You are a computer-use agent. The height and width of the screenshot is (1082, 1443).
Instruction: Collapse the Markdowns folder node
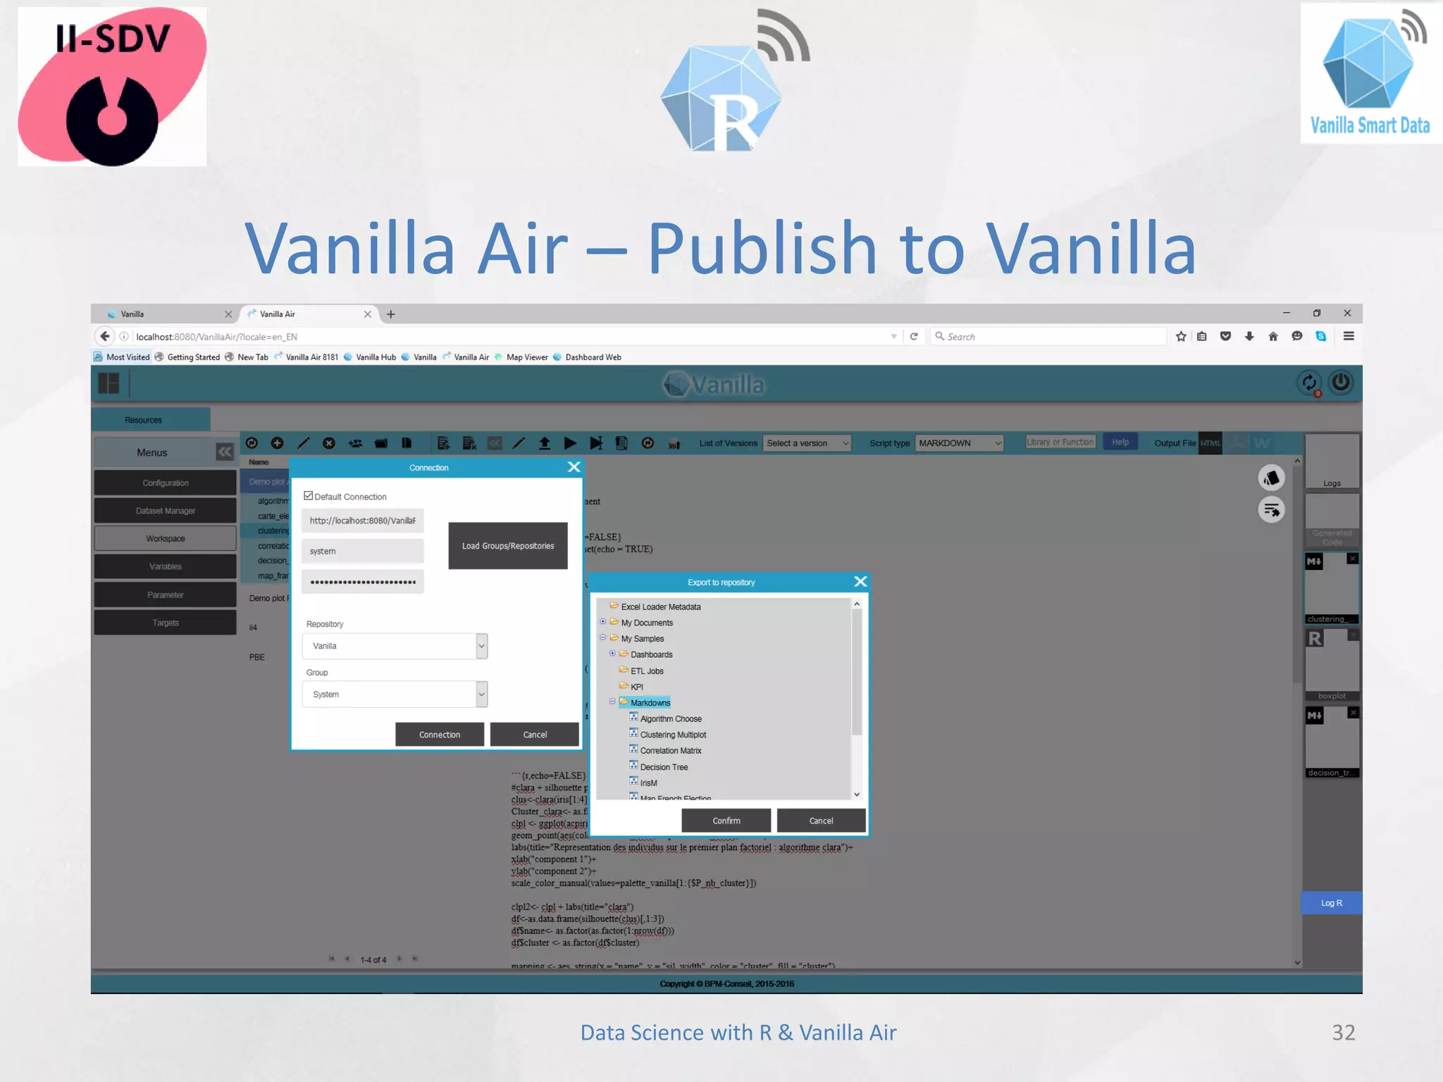coord(612,702)
